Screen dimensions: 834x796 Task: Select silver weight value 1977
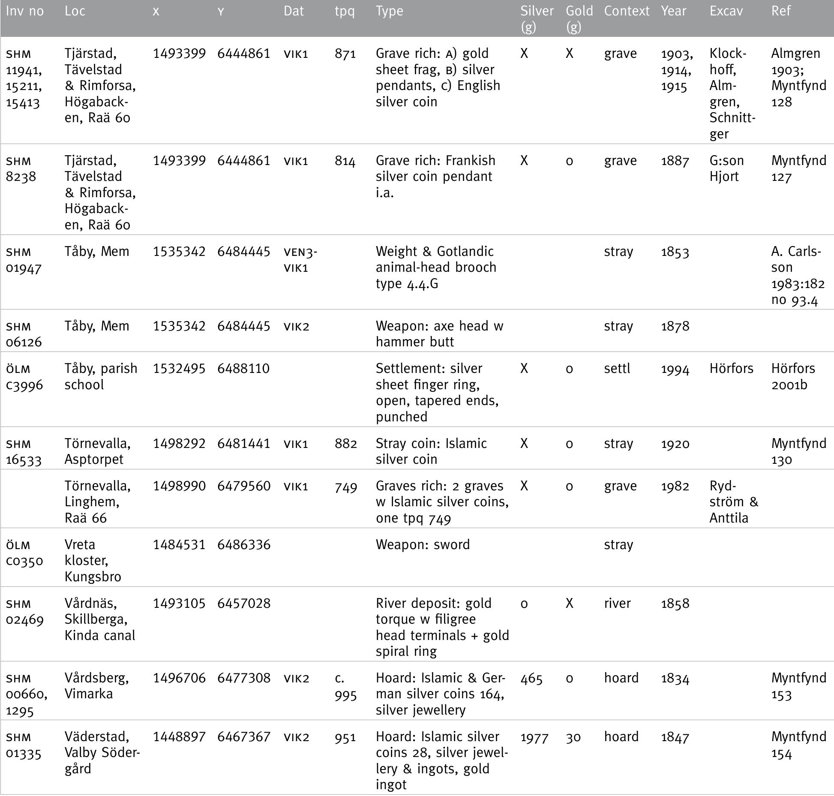click(534, 737)
